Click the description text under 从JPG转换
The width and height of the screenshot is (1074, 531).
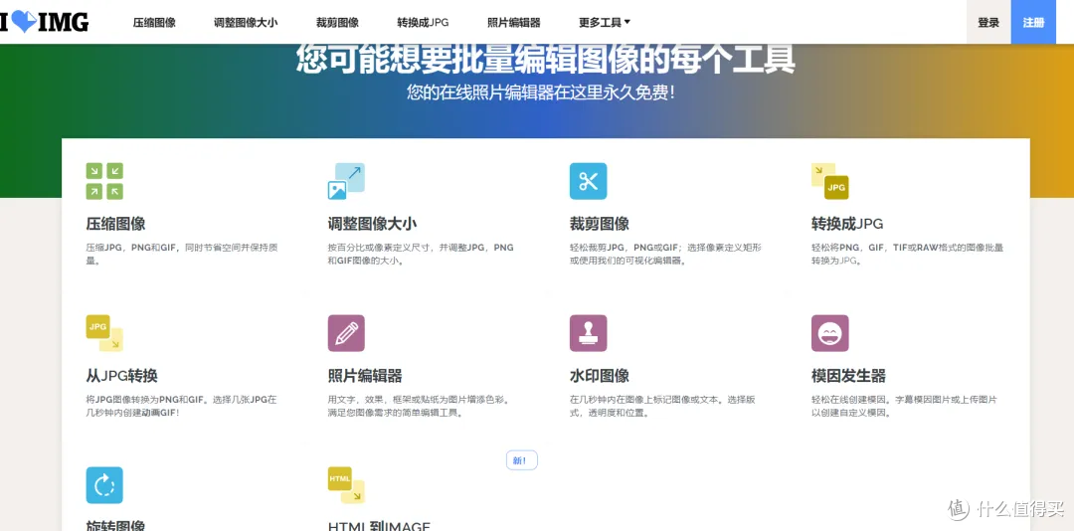(181, 407)
